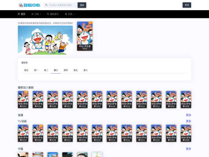Viewport: 209px width, 157px height.
Task: Click the 首页 dashboard icon
Action: [19, 14]
